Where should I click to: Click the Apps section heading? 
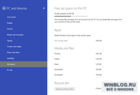tap(58, 30)
